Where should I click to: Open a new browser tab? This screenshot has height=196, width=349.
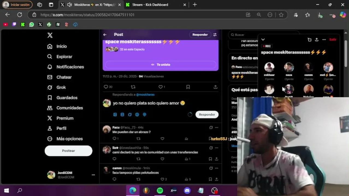click(x=195, y=5)
